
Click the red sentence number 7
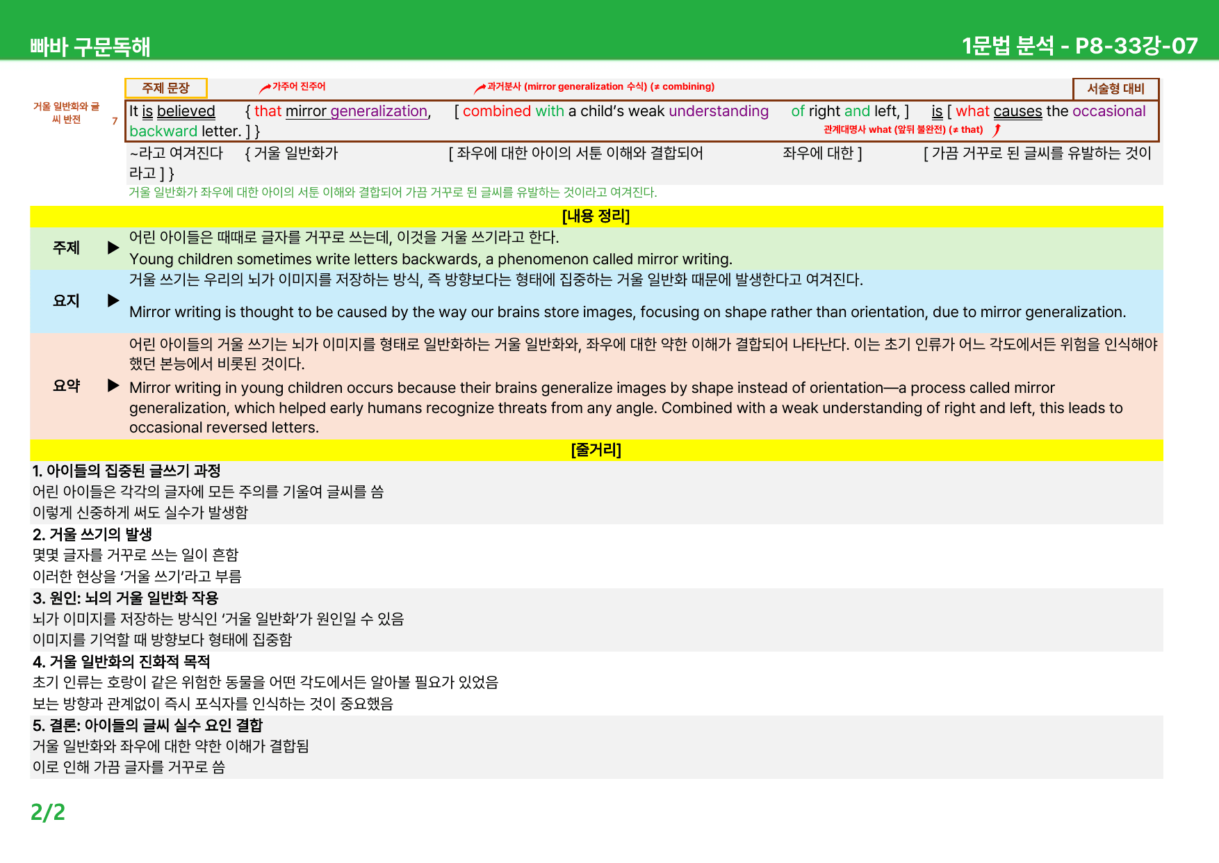coord(115,121)
